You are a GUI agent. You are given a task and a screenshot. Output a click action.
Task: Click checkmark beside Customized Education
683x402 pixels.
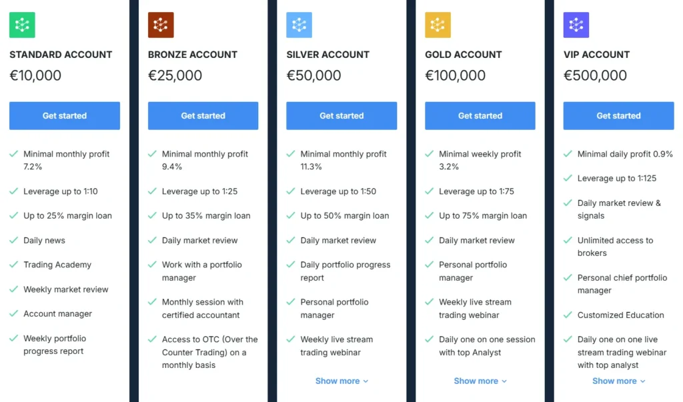568,315
